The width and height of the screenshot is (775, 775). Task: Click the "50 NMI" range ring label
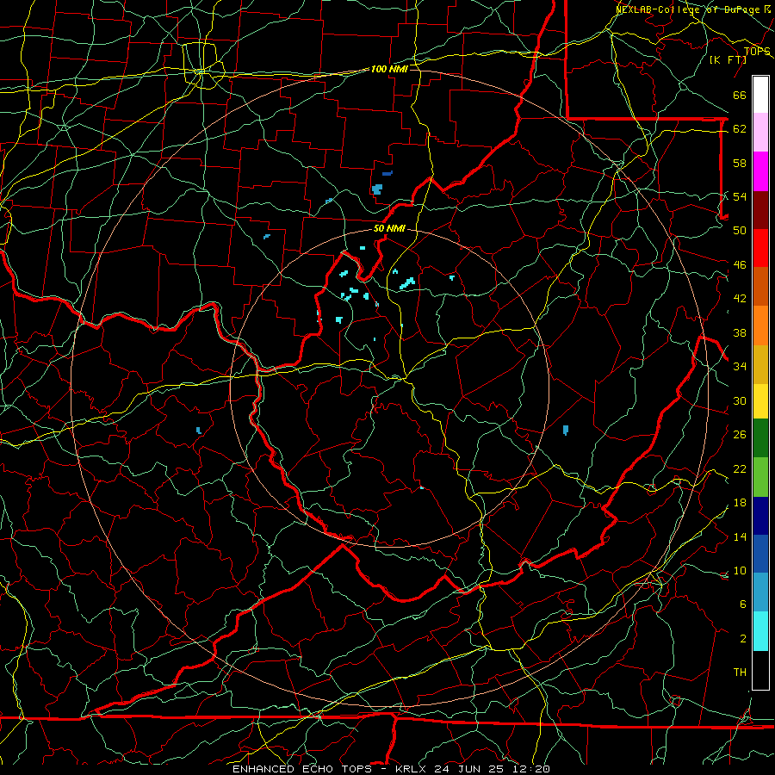point(389,228)
